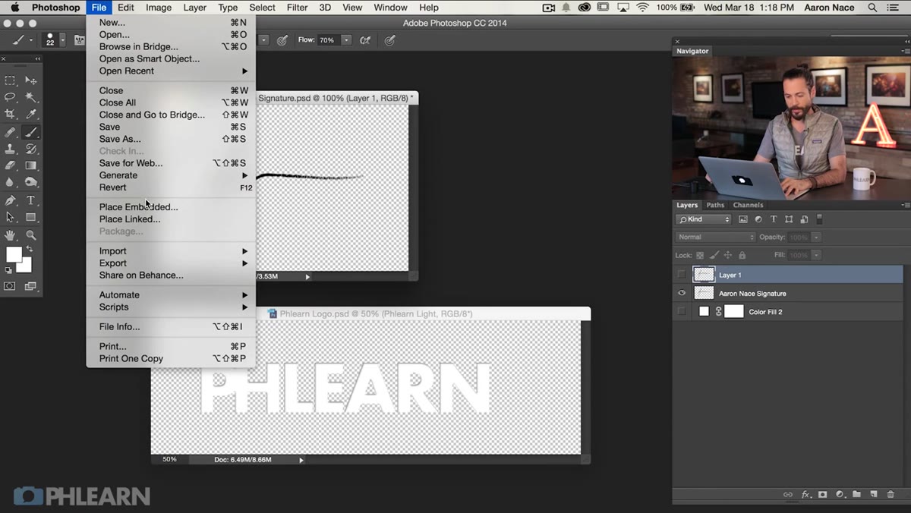The width and height of the screenshot is (911, 513).
Task: Delete layer with trash icon
Action: (891, 494)
